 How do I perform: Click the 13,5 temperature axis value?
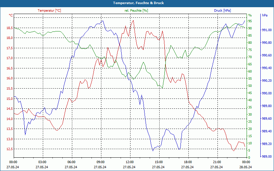(x=10, y=129)
